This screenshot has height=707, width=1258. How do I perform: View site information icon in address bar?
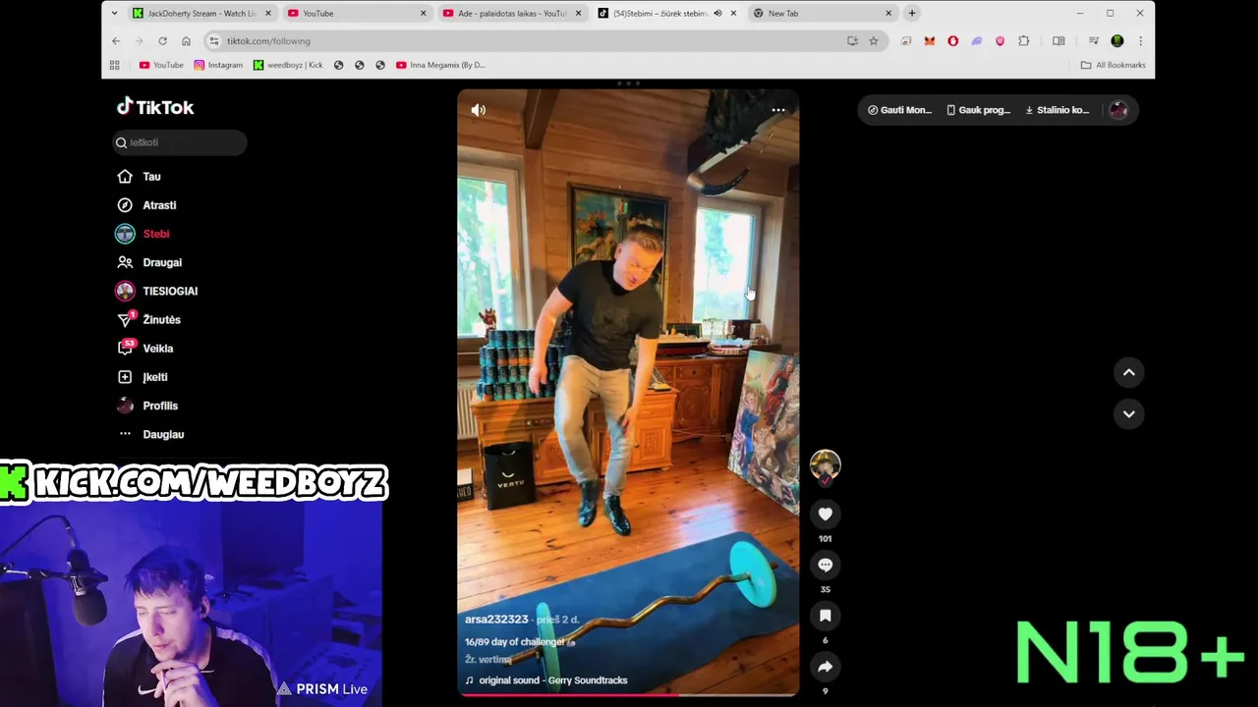pyautogui.click(x=214, y=41)
